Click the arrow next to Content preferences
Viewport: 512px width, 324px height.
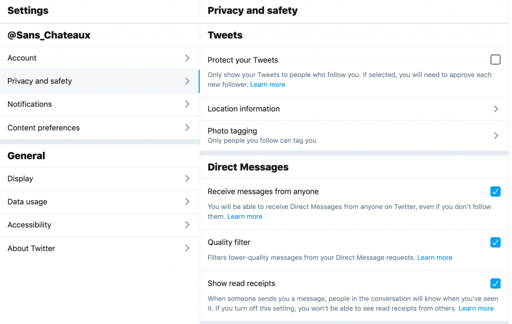pyautogui.click(x=187, y=128)
